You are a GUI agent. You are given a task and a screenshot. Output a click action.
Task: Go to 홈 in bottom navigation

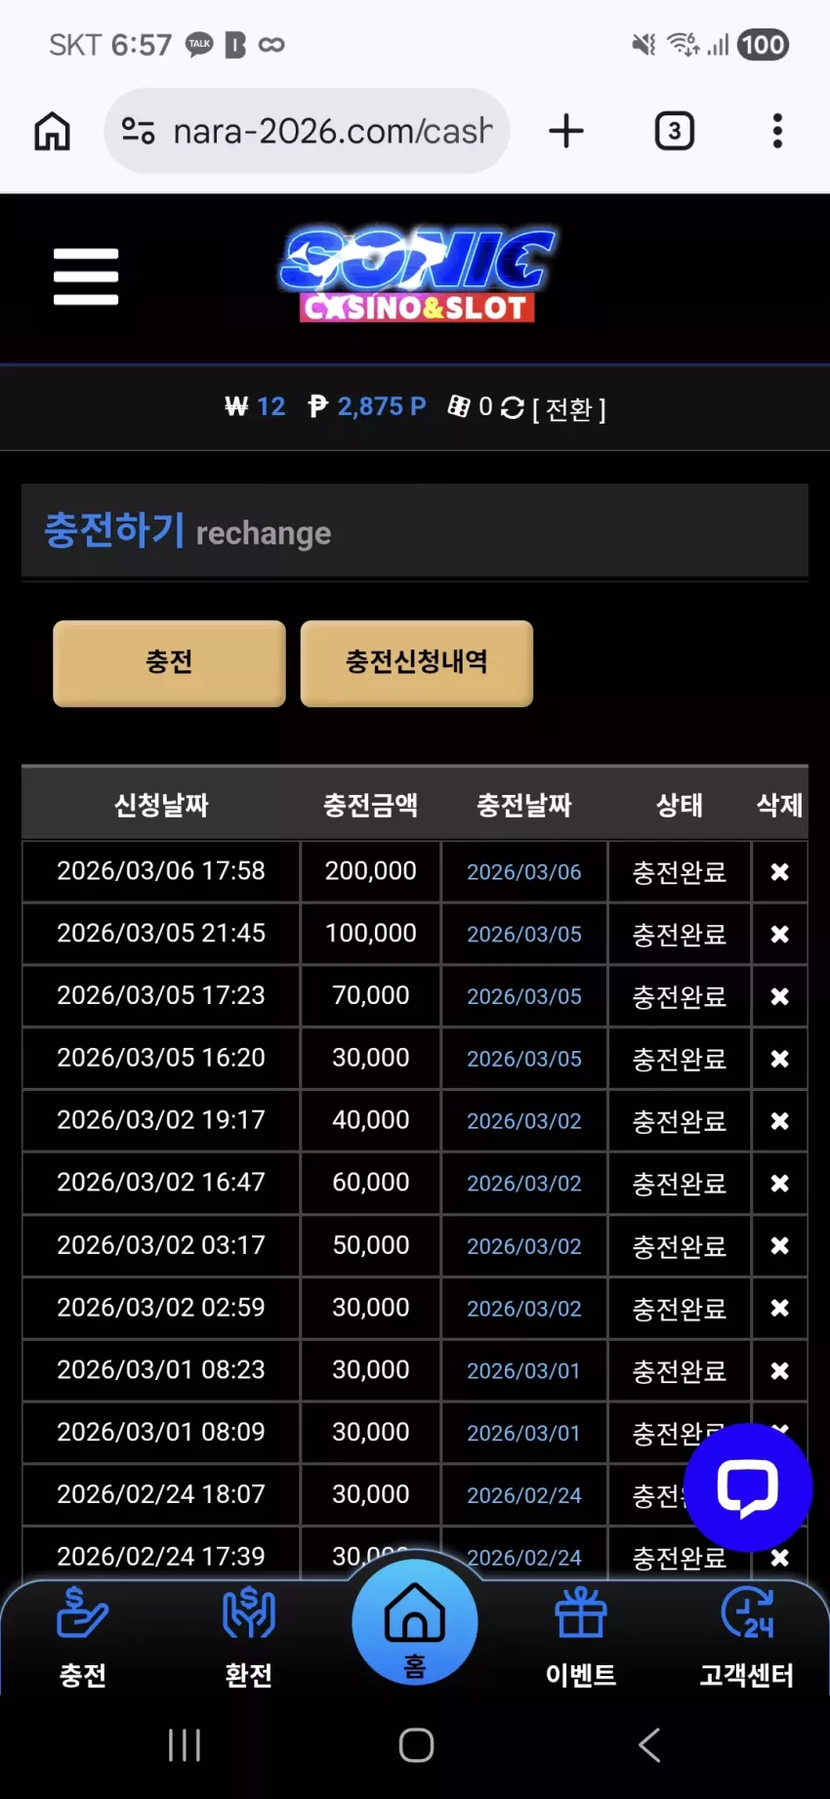tap(415, 1622)
